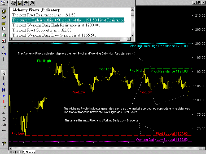Select the ellipse drawing tool
Image resolution: width=206 pixels, height=154 pixels.
pyautogui.click(x=4, y=119)
